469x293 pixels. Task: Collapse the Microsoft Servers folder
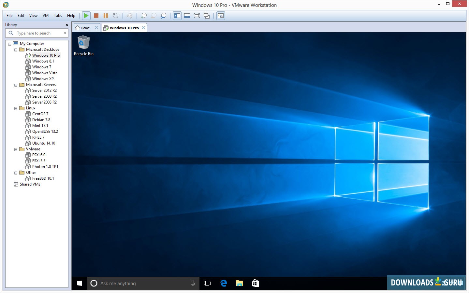(x=16, y=85)
